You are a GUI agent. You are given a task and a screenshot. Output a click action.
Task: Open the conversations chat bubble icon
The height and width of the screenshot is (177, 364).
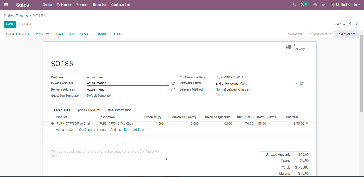[315, 5]
